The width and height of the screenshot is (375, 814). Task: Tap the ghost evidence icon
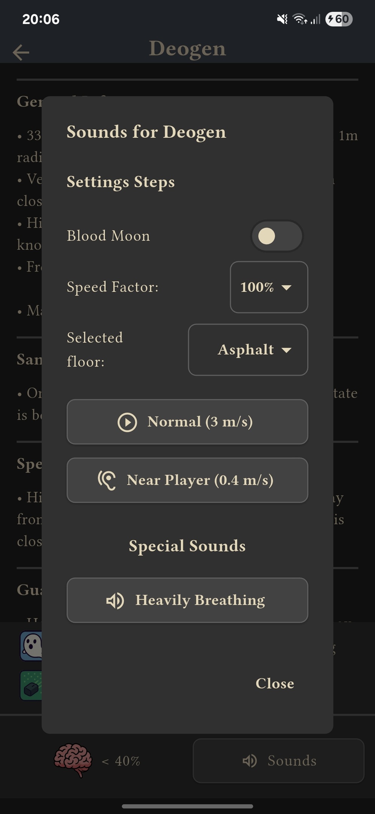pos(31,646)
